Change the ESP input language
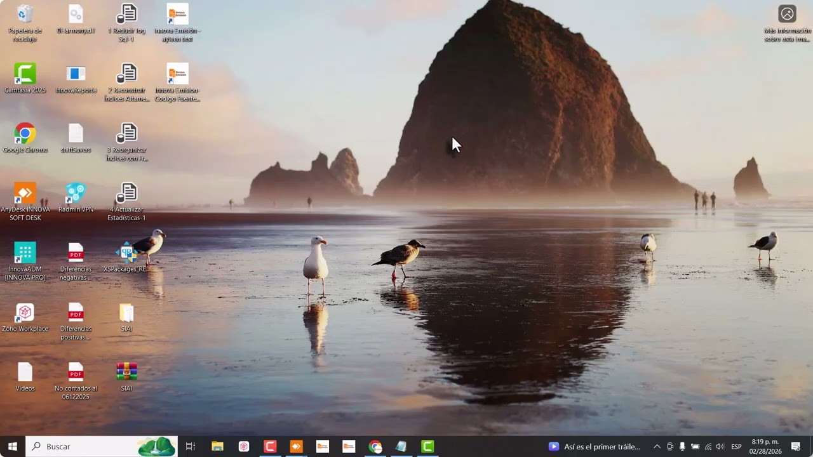 [736, 446]
